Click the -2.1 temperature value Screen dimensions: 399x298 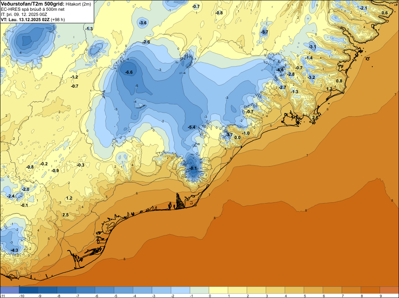[363, 8]
